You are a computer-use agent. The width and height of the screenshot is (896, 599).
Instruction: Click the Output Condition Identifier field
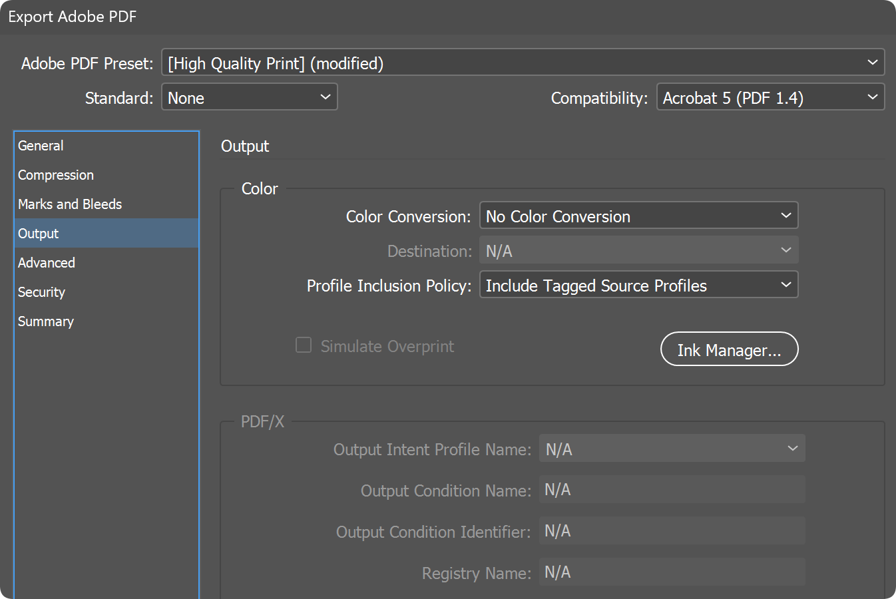[x=672, y=531]
